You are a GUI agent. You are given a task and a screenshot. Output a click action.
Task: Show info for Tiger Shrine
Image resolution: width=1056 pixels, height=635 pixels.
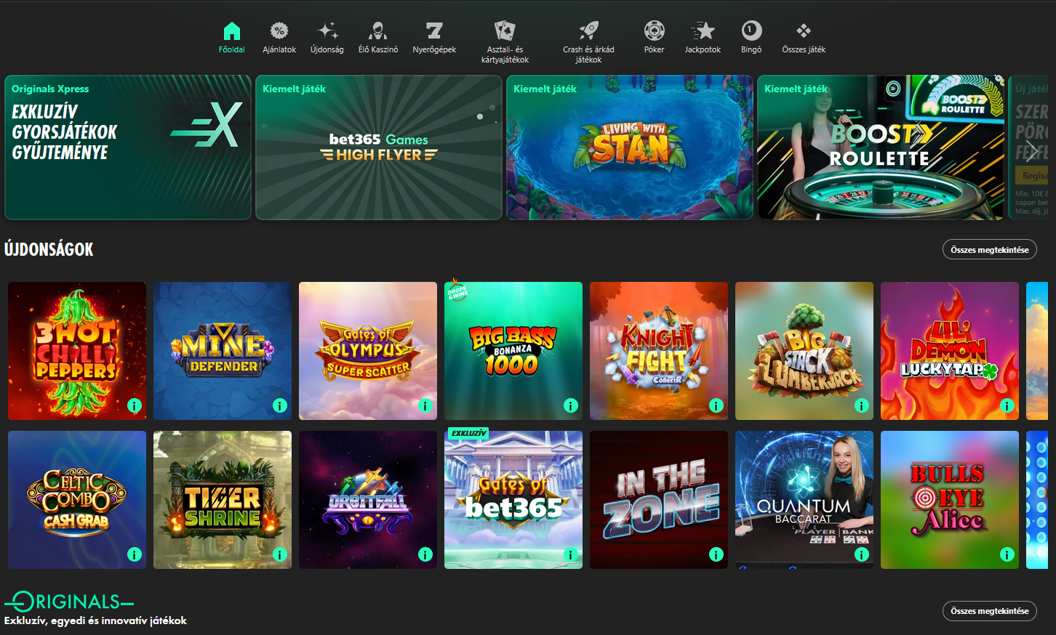[280, 554]
